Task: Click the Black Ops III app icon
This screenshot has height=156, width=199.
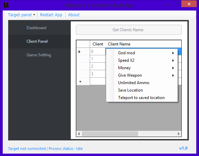Action: [x=6, y=5]
